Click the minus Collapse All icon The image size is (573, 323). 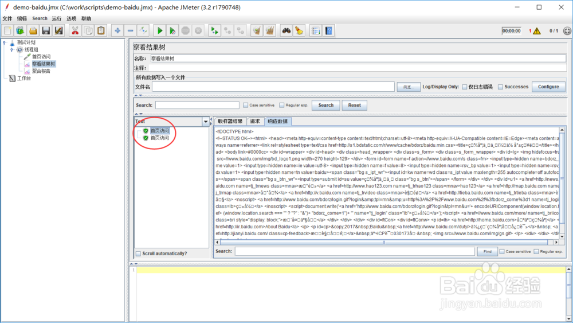coord(130,31)
